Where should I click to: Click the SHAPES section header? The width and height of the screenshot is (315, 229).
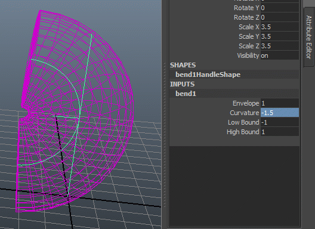tap(183, 65)
